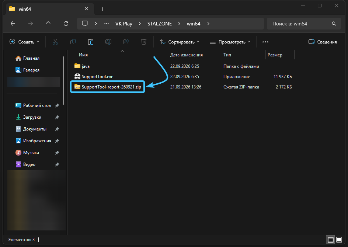The image size is (348, 247).
Task: Click the This PC monitor icon in address bar
Action: pos(85,24)
